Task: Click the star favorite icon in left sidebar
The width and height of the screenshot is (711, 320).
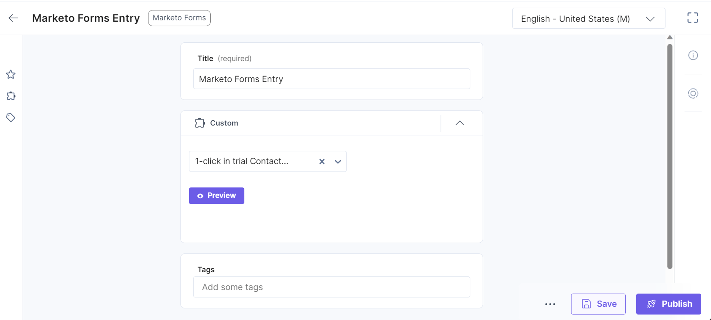Action: 11,75
